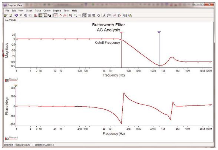Click the Undo arrow icon
The height and width of the screenshot is (150, 218).
(16, 16)
